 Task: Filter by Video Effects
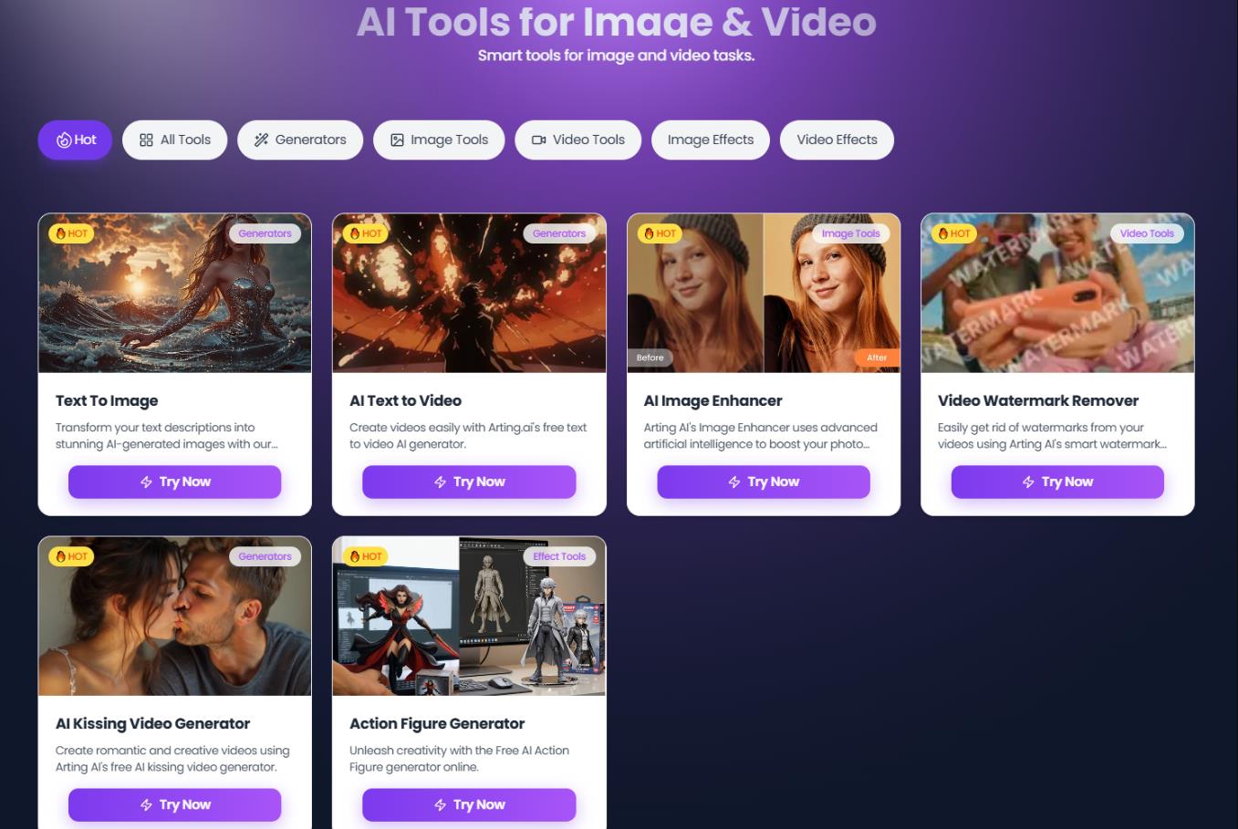click(x=837, y=140)
